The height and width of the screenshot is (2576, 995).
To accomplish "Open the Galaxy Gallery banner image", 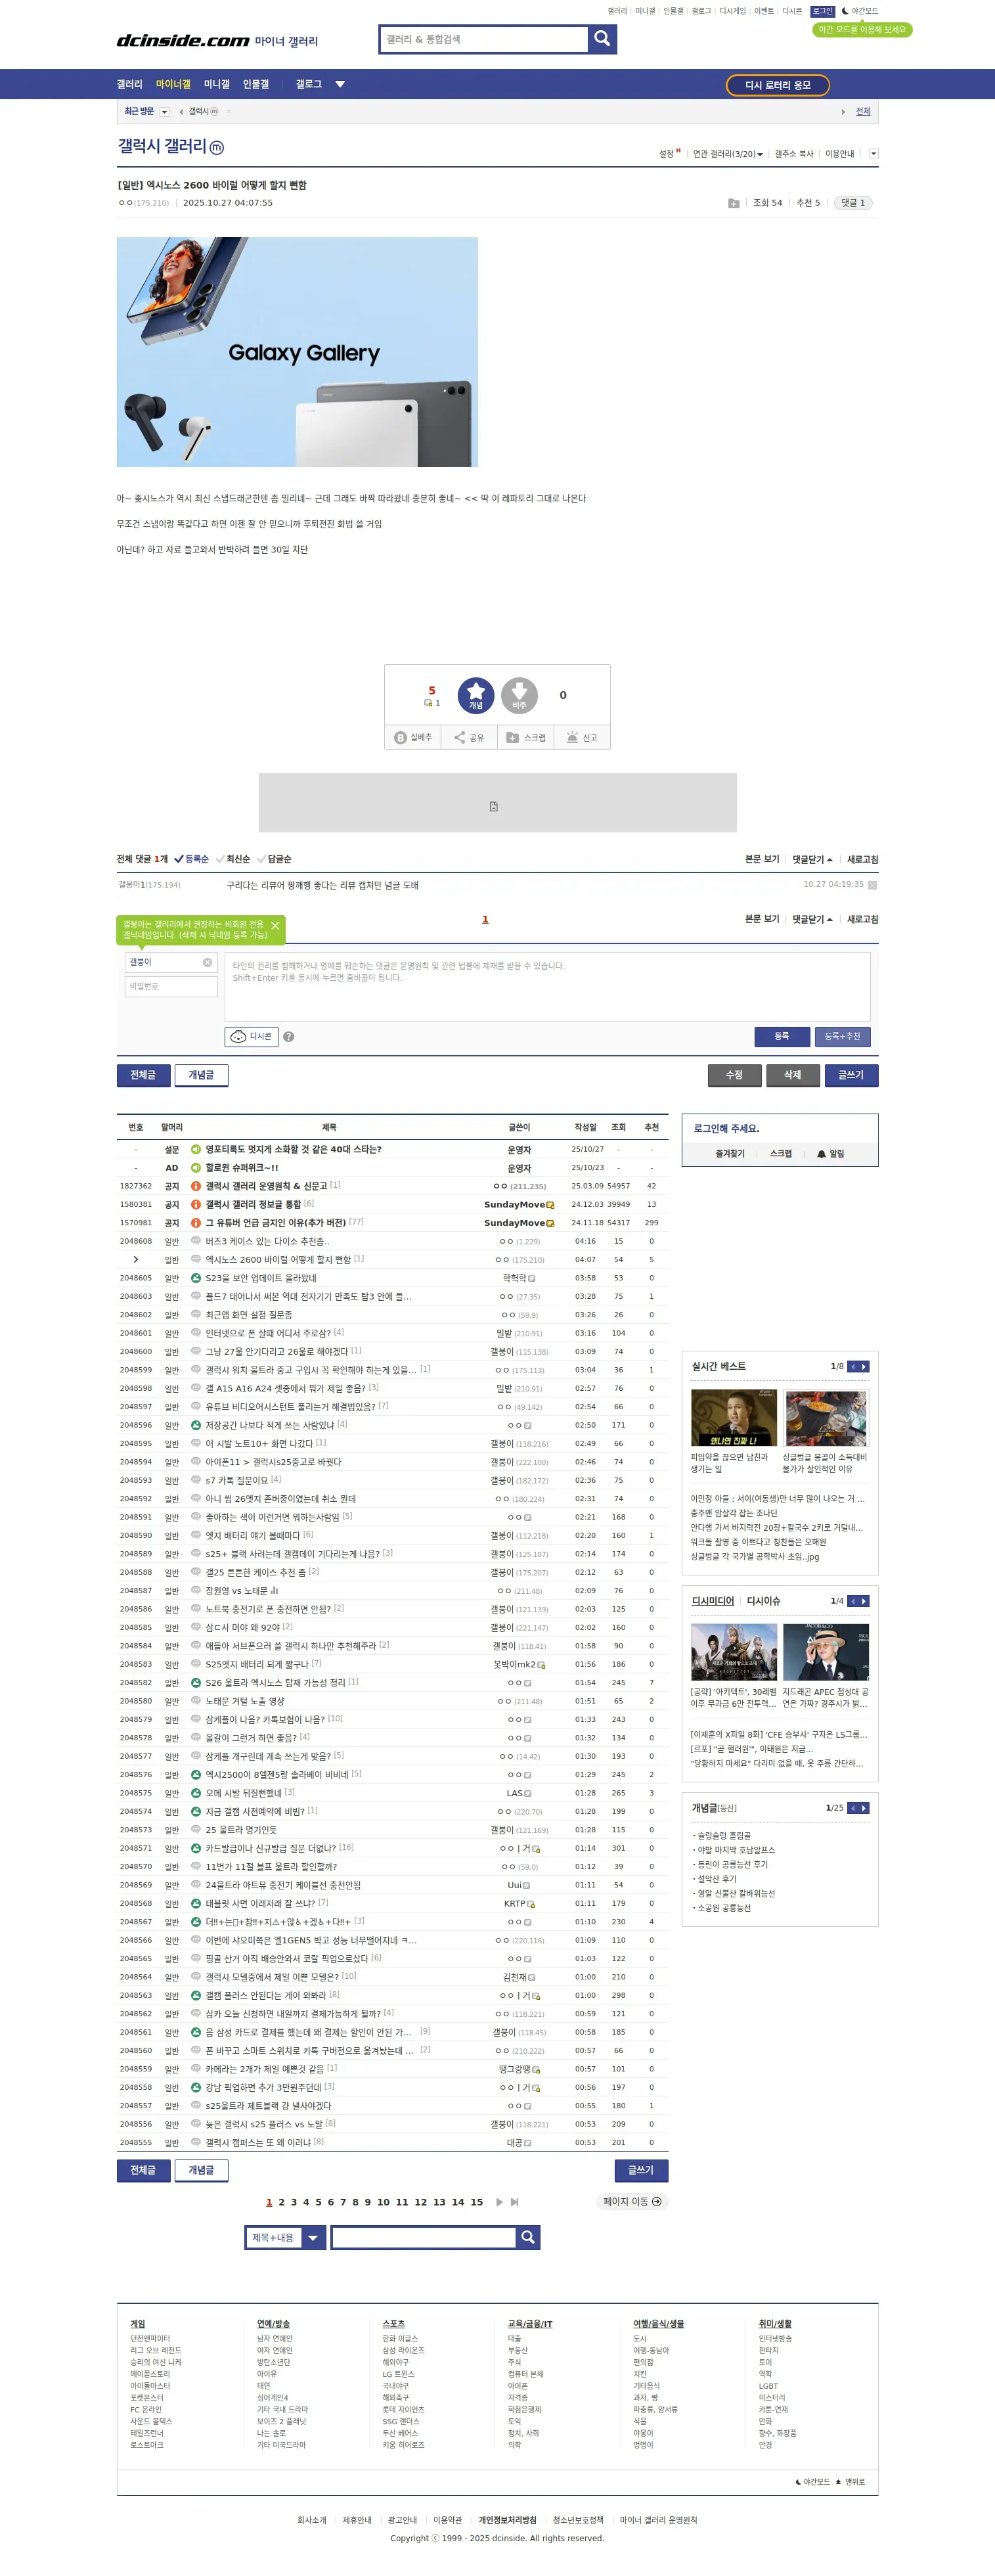I will coord(297,352).
